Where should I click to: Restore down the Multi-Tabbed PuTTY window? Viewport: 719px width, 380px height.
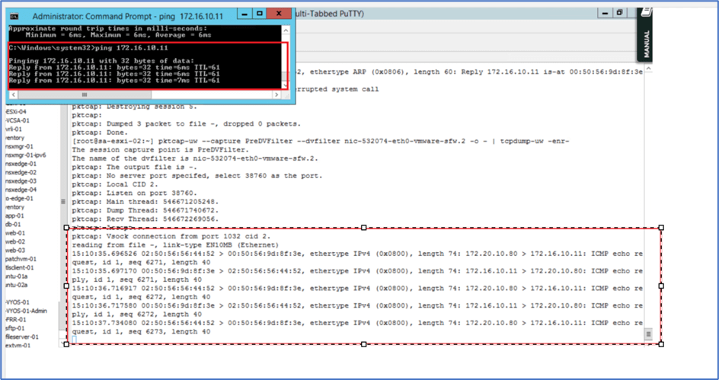(x=620, y=13)
